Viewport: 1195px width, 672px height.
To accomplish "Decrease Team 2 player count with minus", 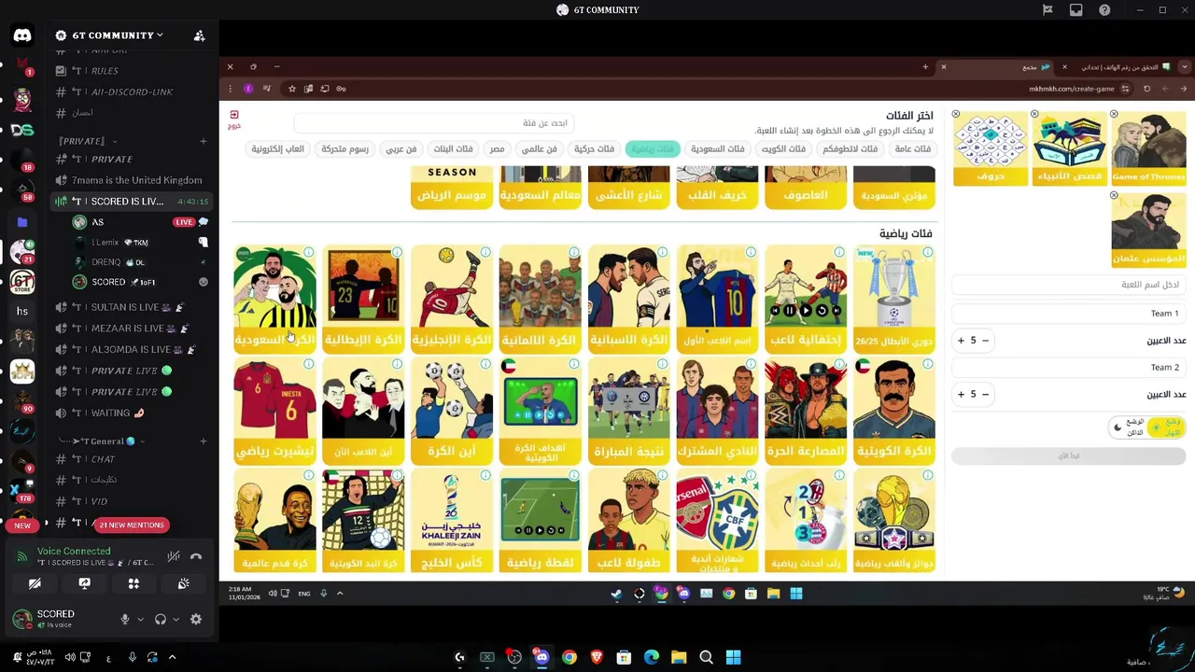I will click(x=985, y=394).
